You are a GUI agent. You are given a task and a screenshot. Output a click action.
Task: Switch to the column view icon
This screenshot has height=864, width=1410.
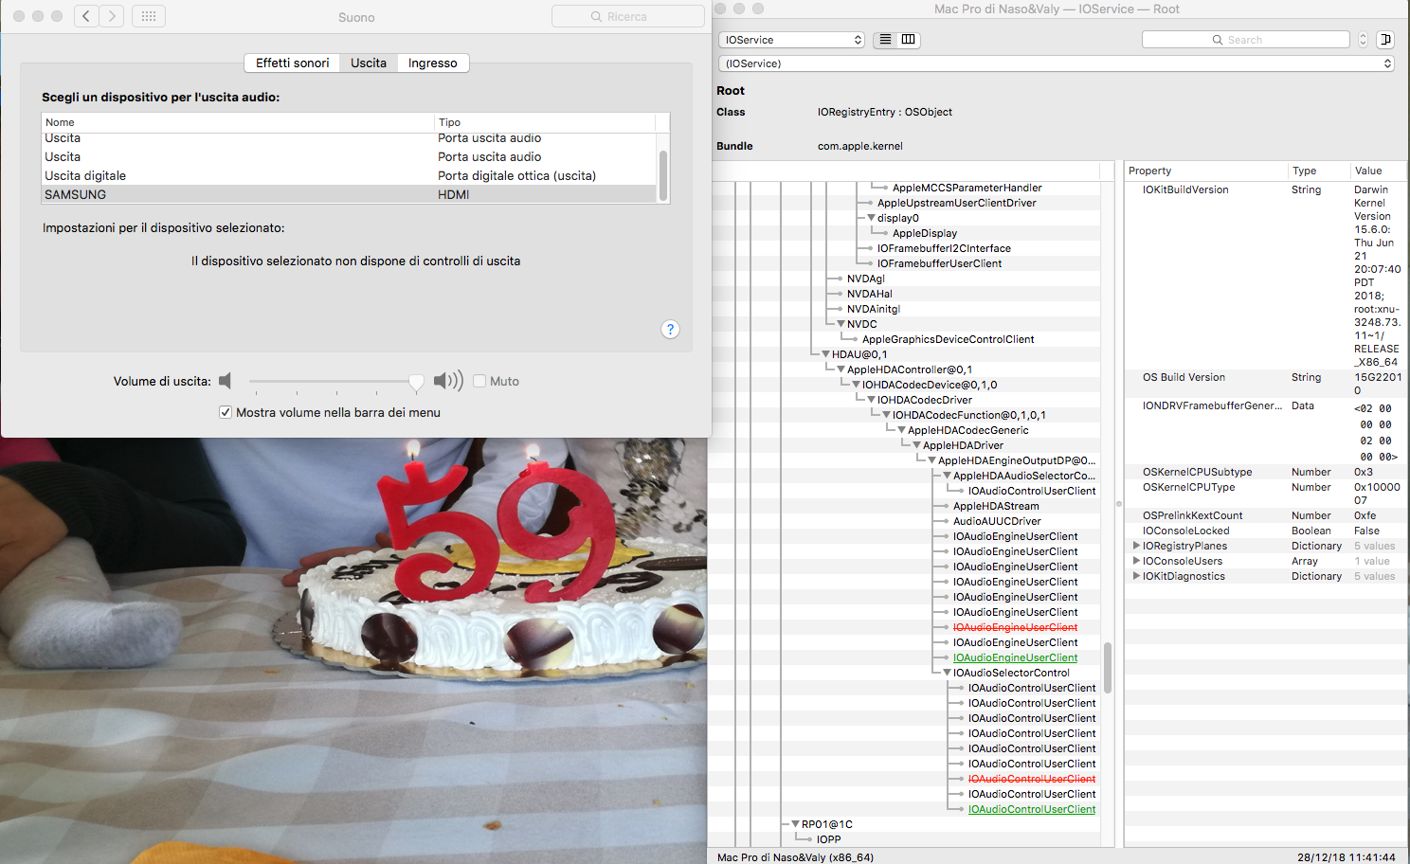[x=908, y=40]
